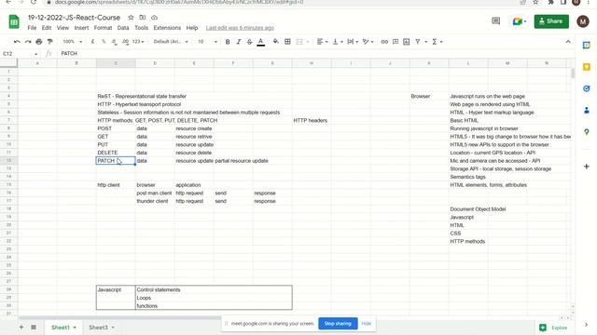Viewport: 597px width, 335px height.
Task: Move document to a folder
Action: tap(143, 18)
